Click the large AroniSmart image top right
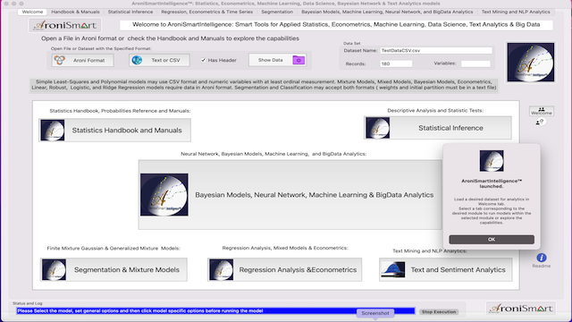Viewport: 572px width, 322px height. (530, 62)
